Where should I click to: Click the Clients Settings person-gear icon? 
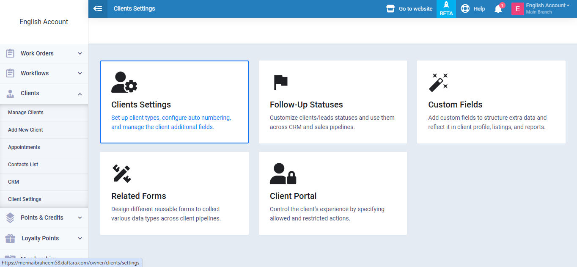click(124, 83)
